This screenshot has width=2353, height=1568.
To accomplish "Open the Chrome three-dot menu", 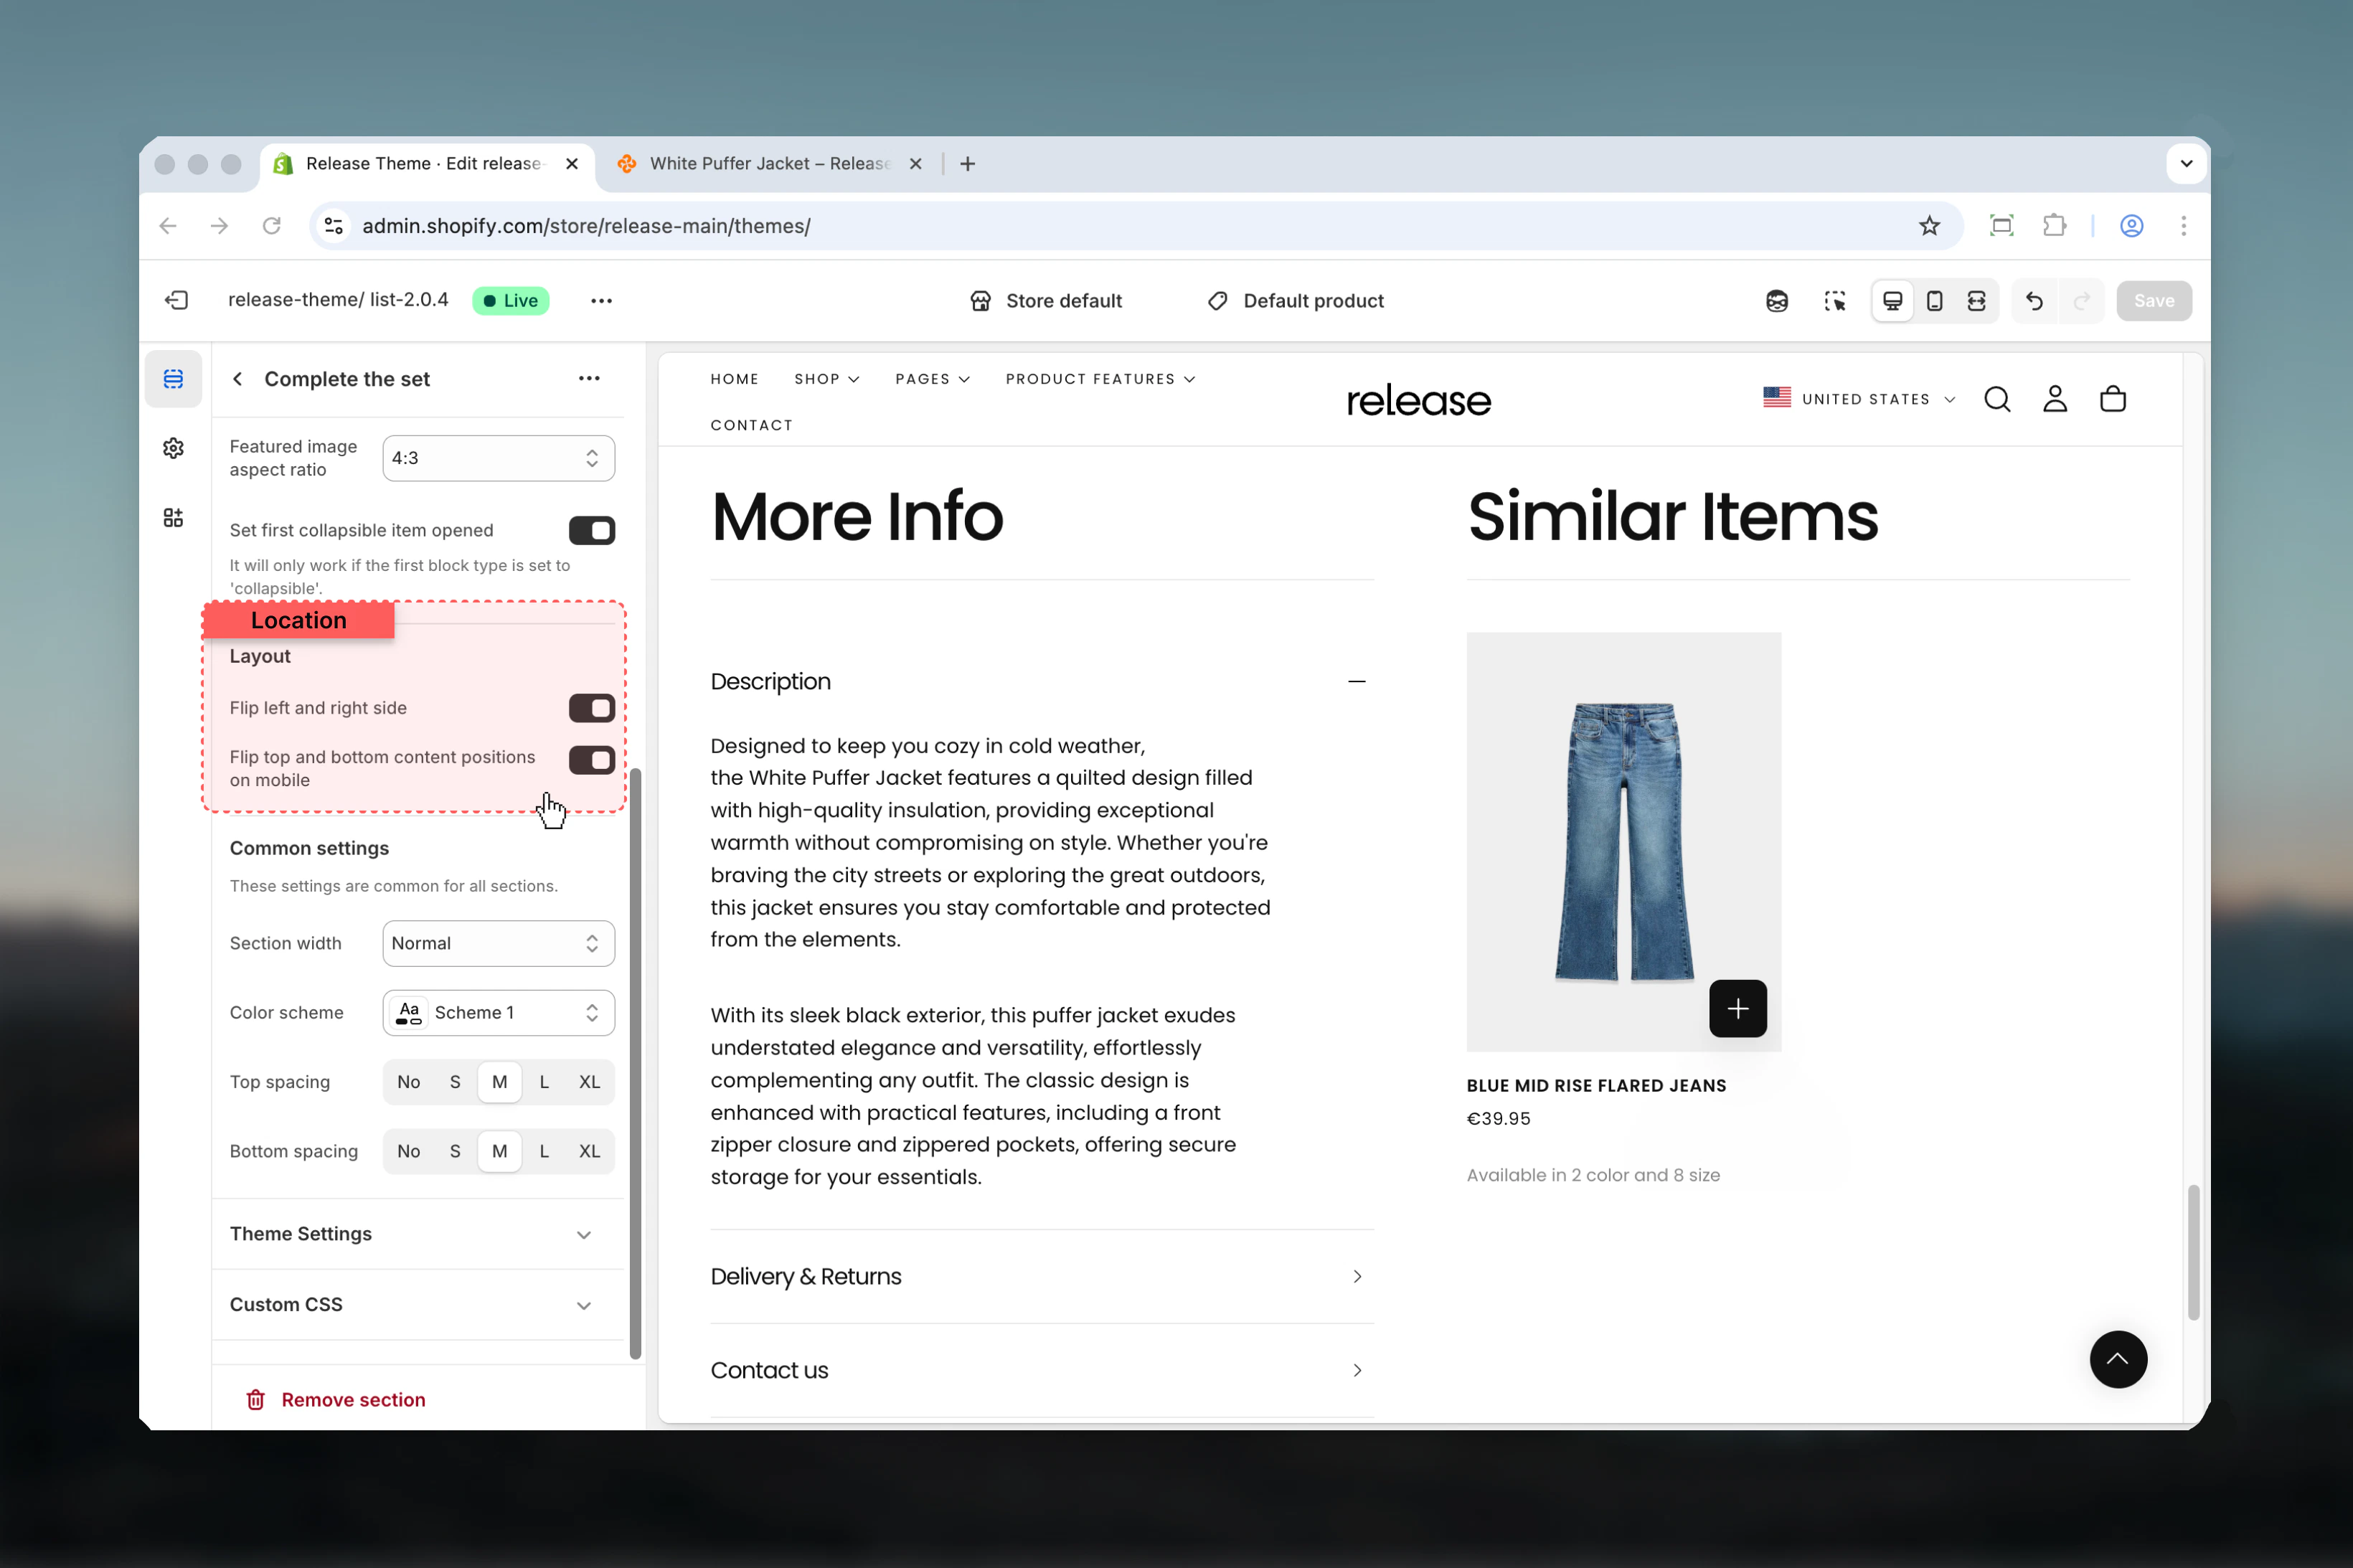I will [x=2184, y=226].
